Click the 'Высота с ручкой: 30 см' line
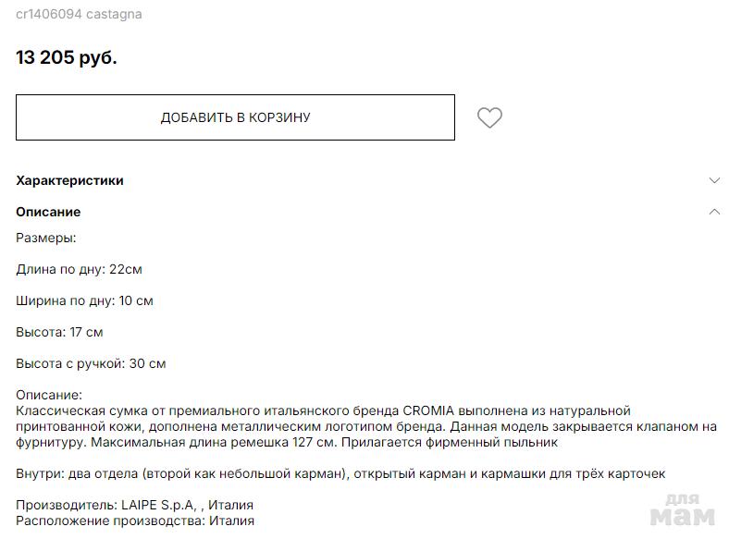 point(91,363)
